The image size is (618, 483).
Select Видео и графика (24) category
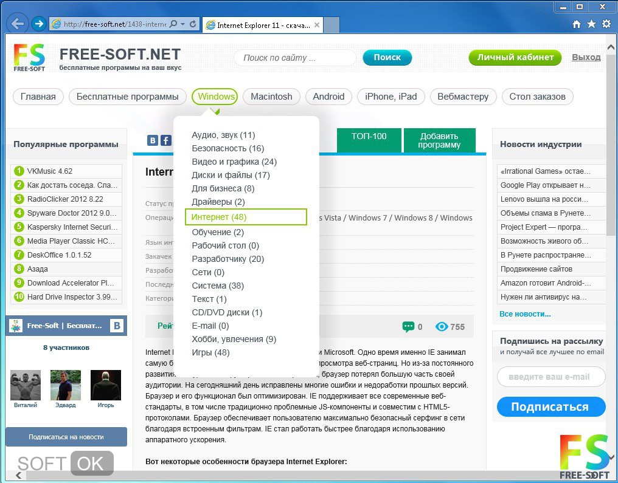234,162
